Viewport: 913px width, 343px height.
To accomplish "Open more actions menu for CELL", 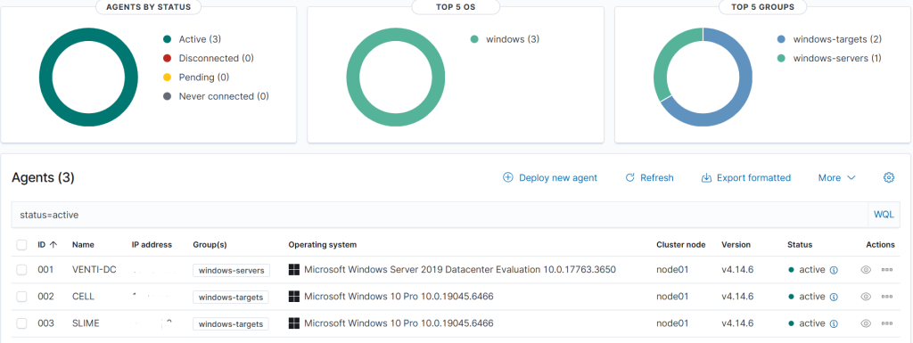I will 887,297.
